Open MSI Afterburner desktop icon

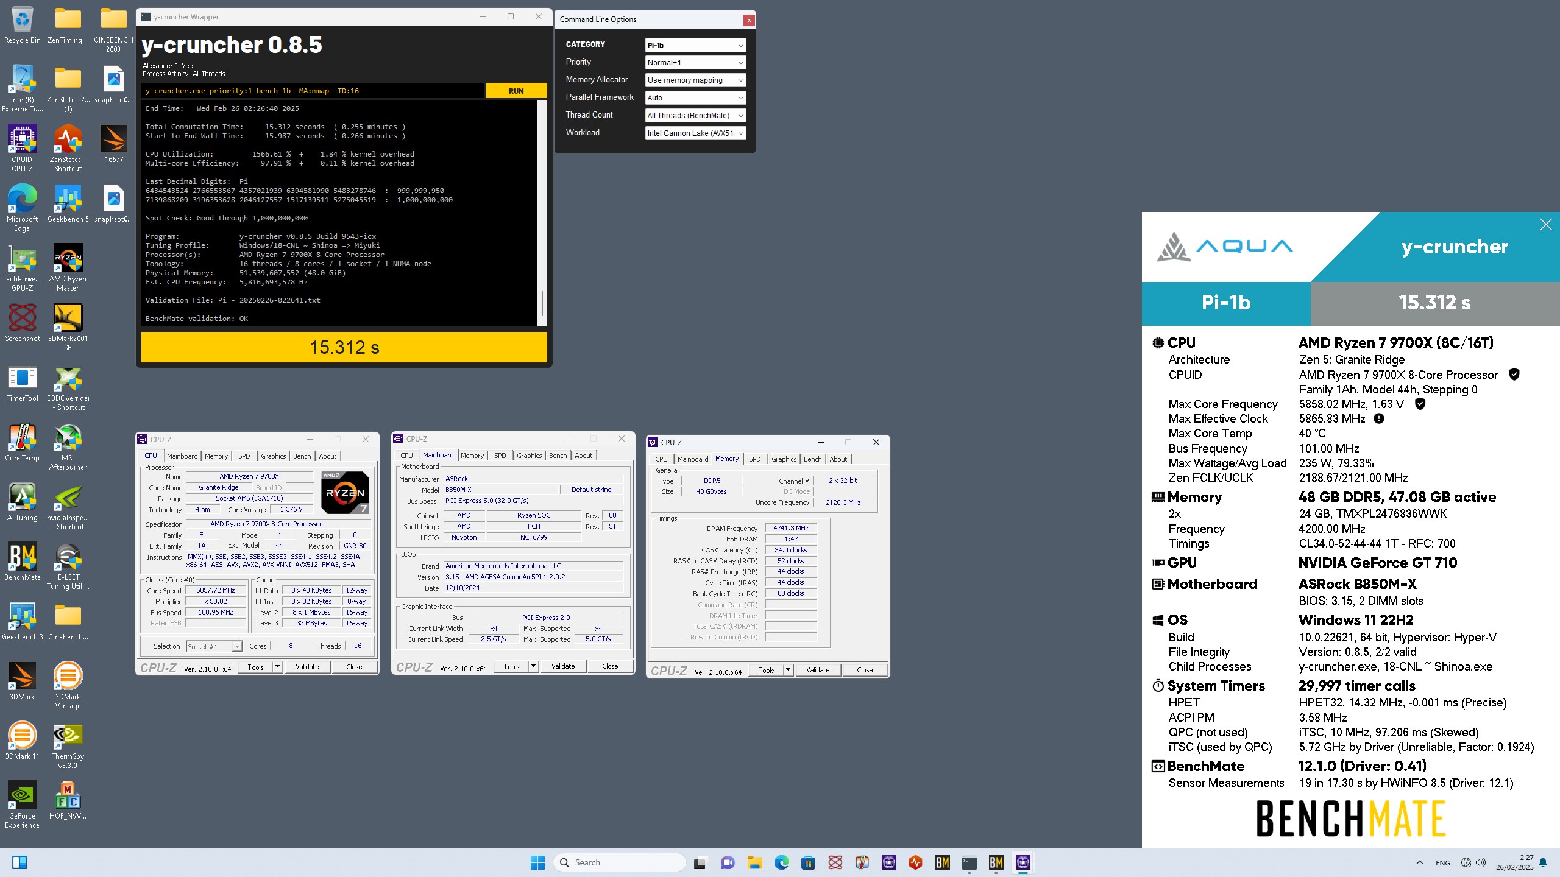point(68,446)
